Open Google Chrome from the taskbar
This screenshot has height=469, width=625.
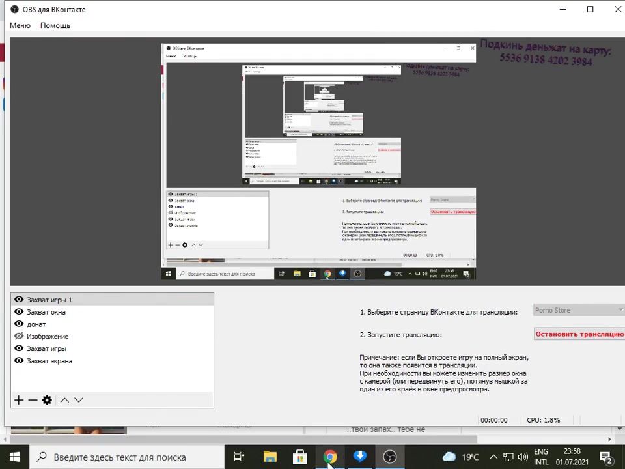pos(330,457)
